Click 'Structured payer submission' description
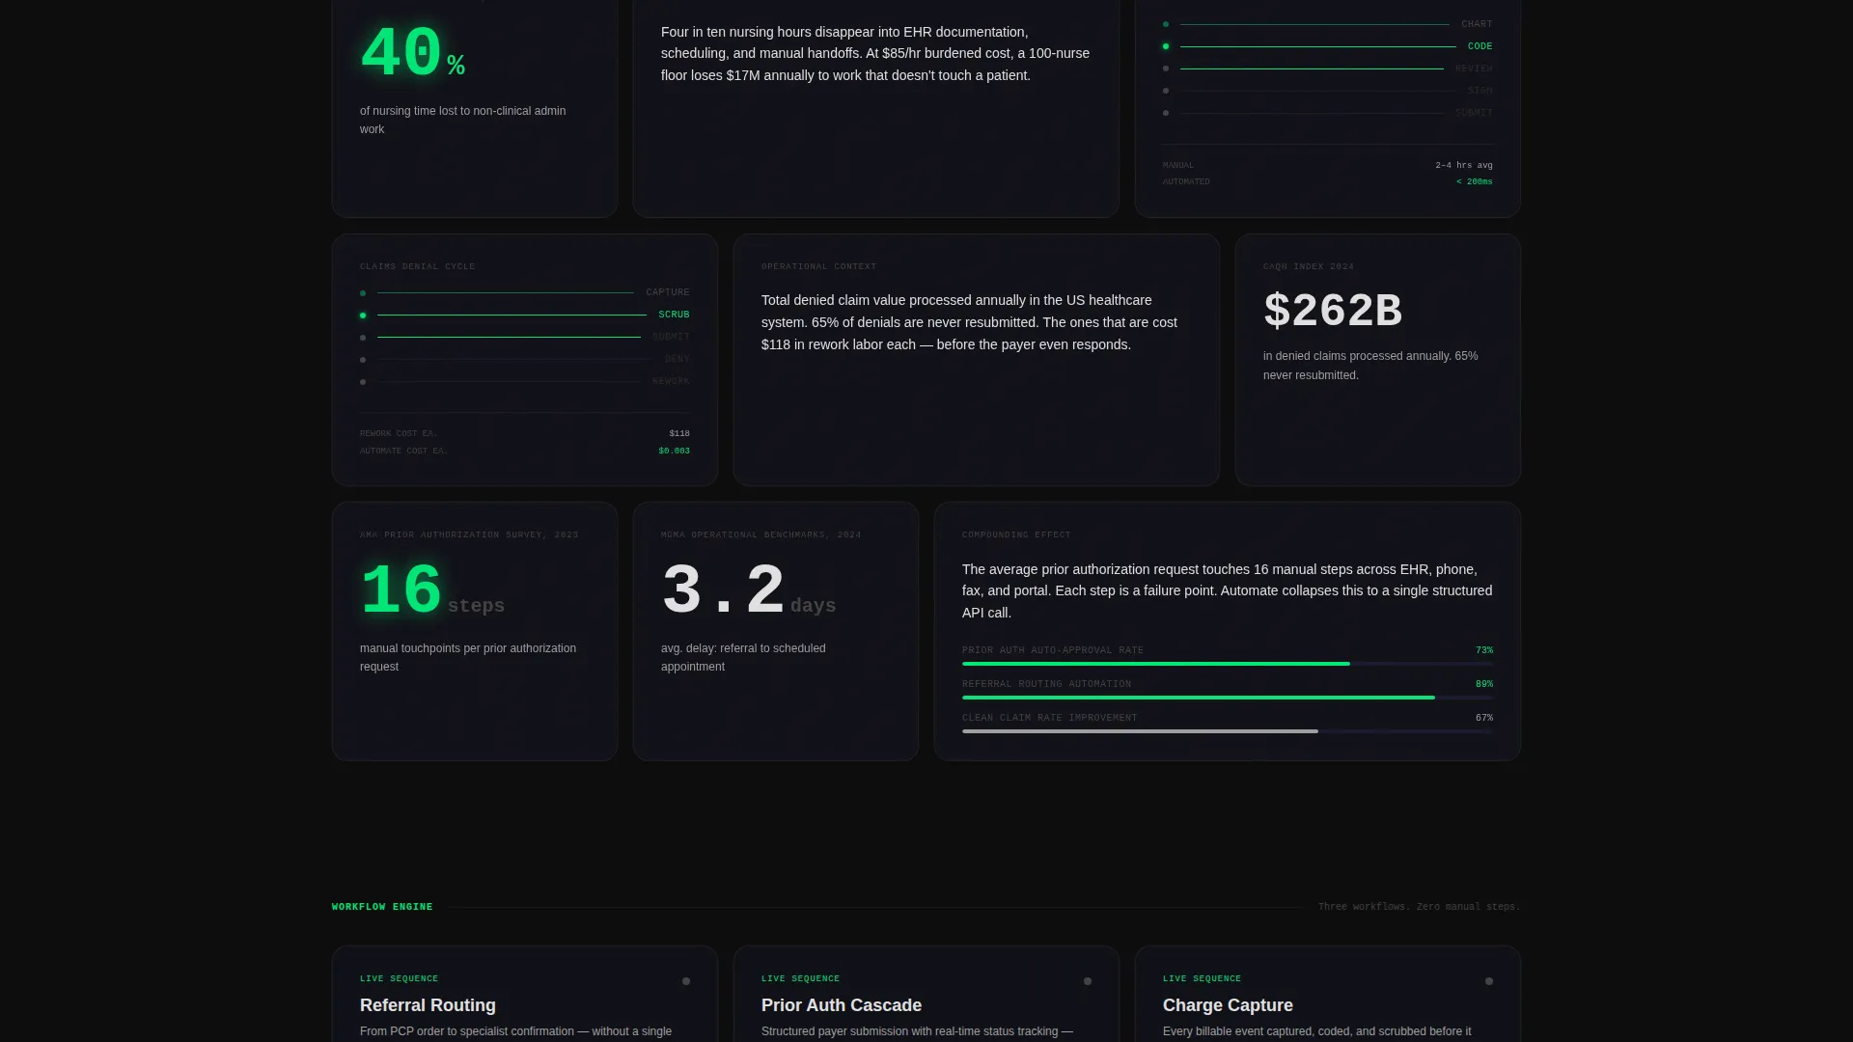The height and width of the screenshot is (1042, 1853). click(x=917, y=1031)
